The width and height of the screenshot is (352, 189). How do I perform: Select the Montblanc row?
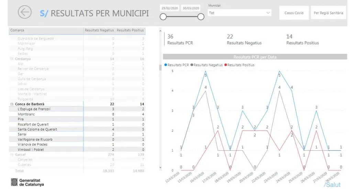tap(77, 114)
